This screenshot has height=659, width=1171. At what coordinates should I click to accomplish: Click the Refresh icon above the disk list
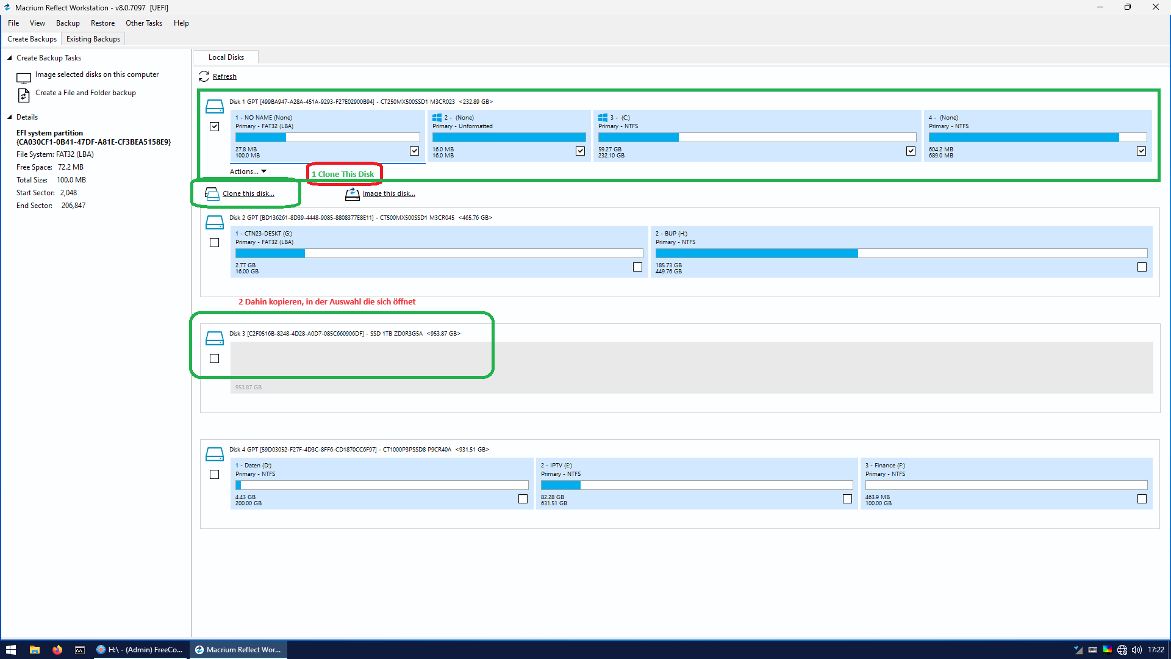coord(204,76)
